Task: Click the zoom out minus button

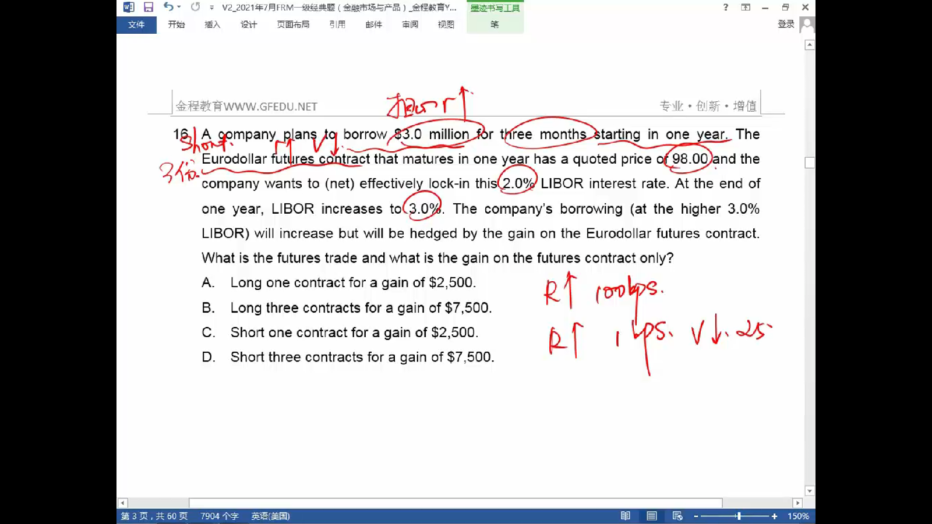Action: 696,516
